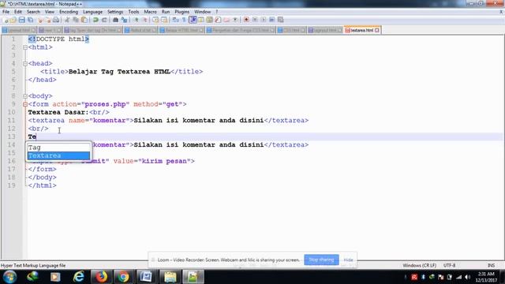Open the Document Map toolbar icon

(x=209, y=20)
